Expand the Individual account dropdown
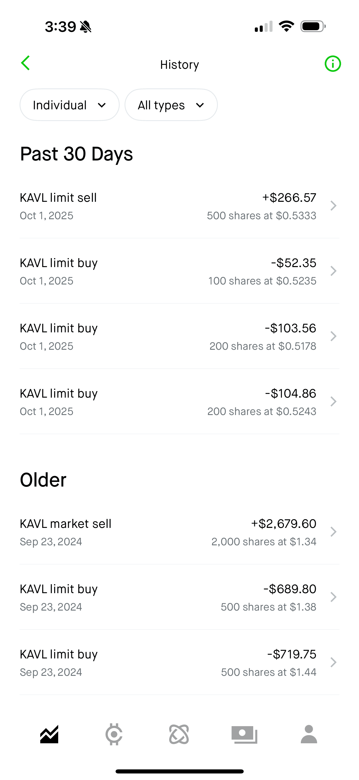This screenshot has width=359, height=780. click(x=70, y=105)
